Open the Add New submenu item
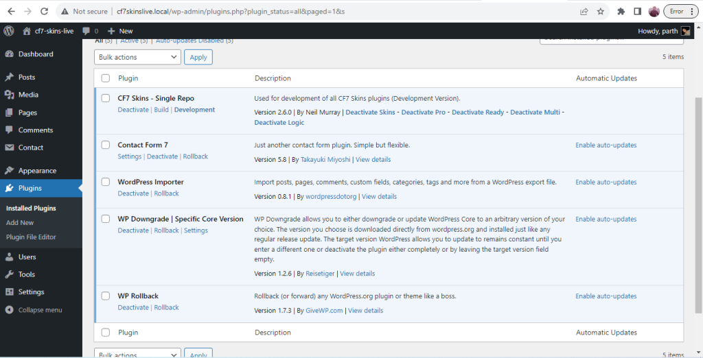This screenshot has height=358, width=703. [20, 223]
